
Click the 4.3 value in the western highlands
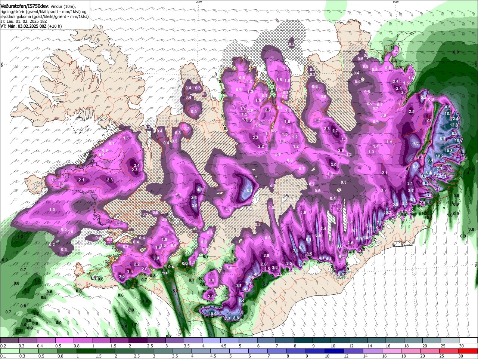click(199, 190)
